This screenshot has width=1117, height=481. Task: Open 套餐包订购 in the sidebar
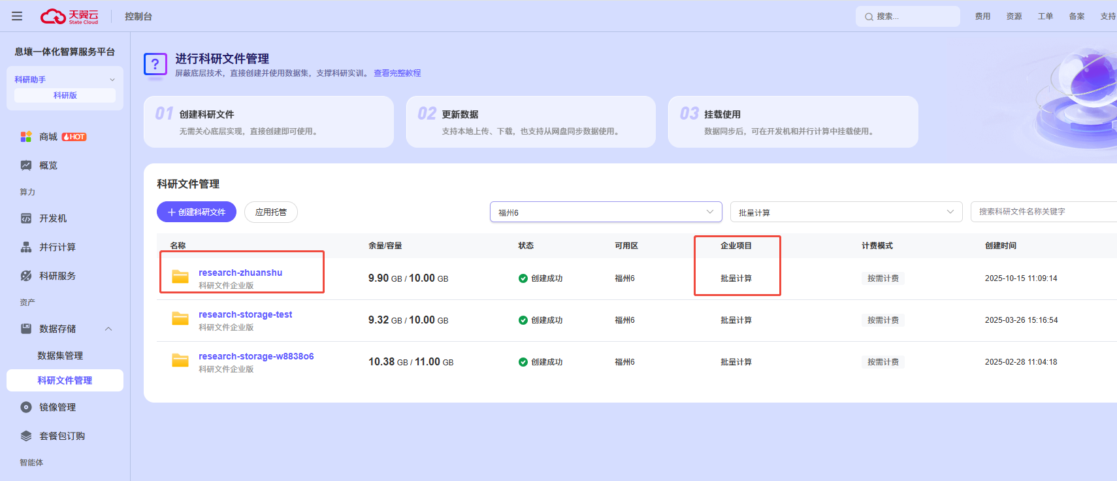(61, 436)
